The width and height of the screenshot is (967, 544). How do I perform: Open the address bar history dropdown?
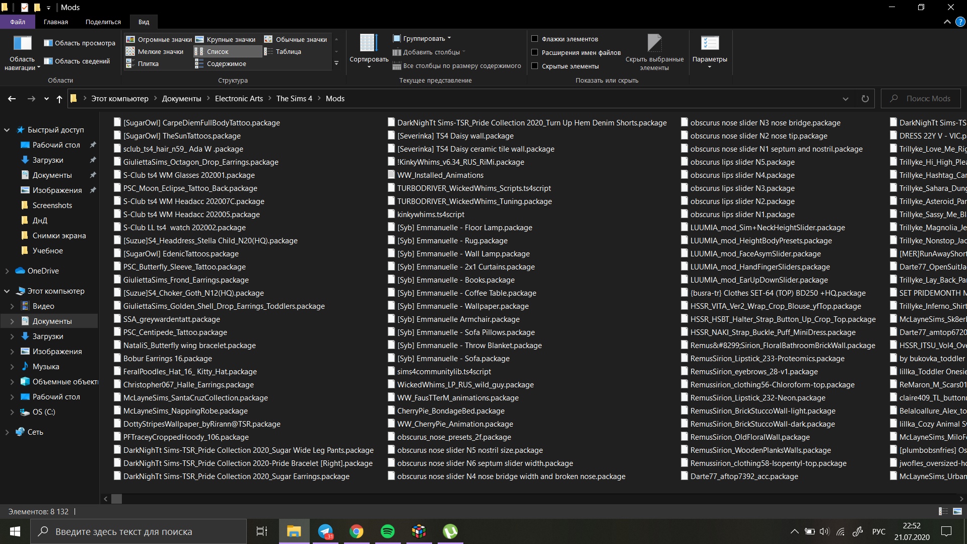845,99
